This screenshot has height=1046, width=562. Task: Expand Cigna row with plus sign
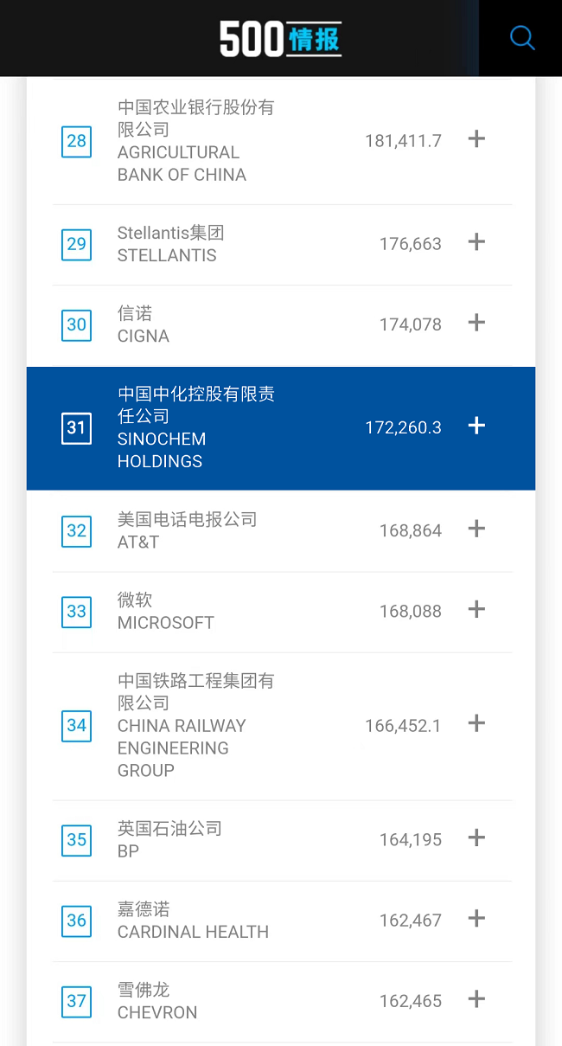476,323
